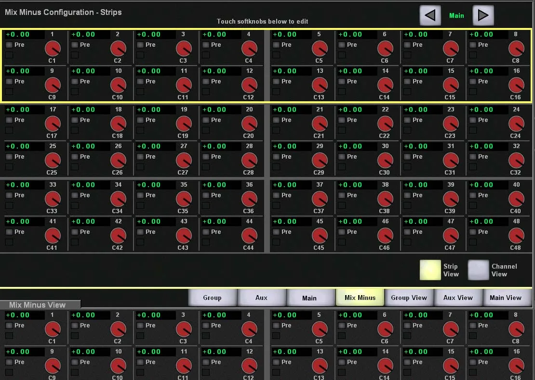Select the red softknob C17
This screenshot has height=380, width=535.
coord(53,123)
